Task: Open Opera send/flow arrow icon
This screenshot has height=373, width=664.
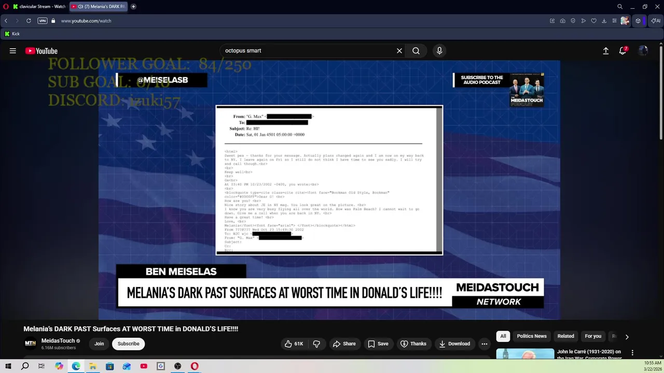Action: 584,21
